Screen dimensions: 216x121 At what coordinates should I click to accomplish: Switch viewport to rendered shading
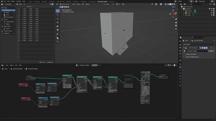pos(174,4)
